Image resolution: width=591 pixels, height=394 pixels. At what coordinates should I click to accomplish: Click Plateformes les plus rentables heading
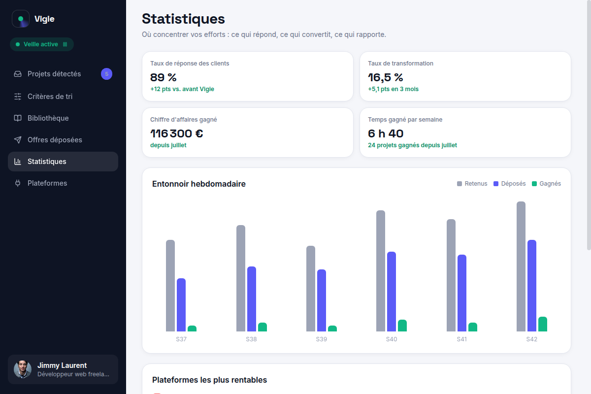210,380
